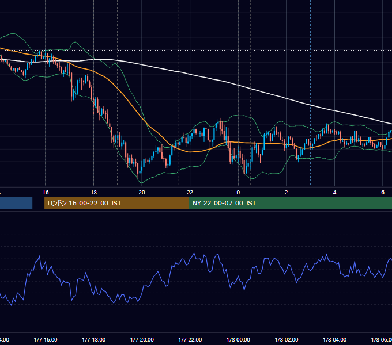Viewport: 392px width, 345px height.
Task: Click the '1/7 16:00' date label
Action: 46,340
